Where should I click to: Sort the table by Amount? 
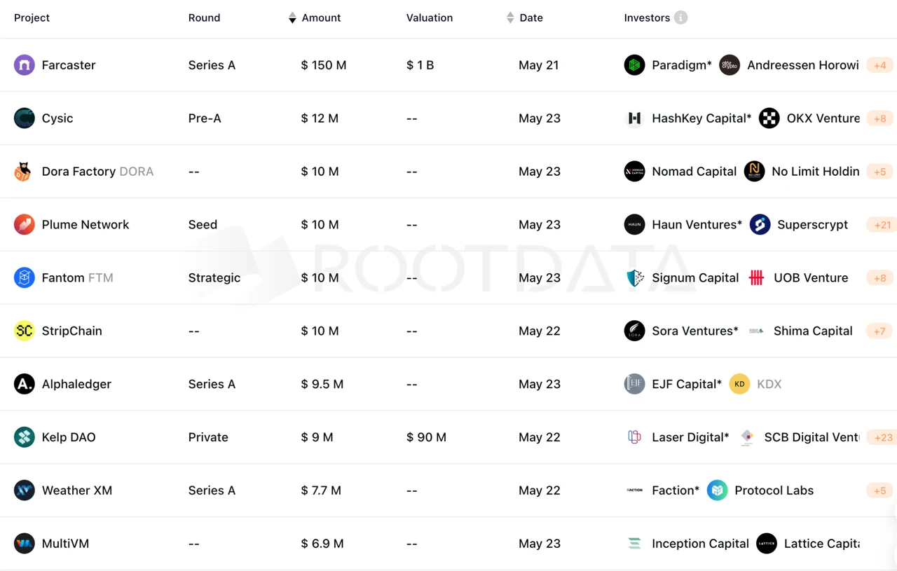(293, 18)
